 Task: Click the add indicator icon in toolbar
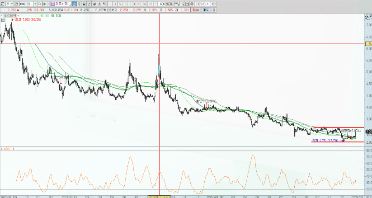tap(177, 4)
